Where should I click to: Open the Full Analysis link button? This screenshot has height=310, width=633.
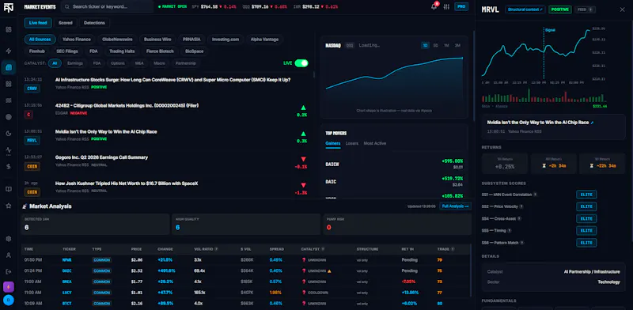[456, 206]
